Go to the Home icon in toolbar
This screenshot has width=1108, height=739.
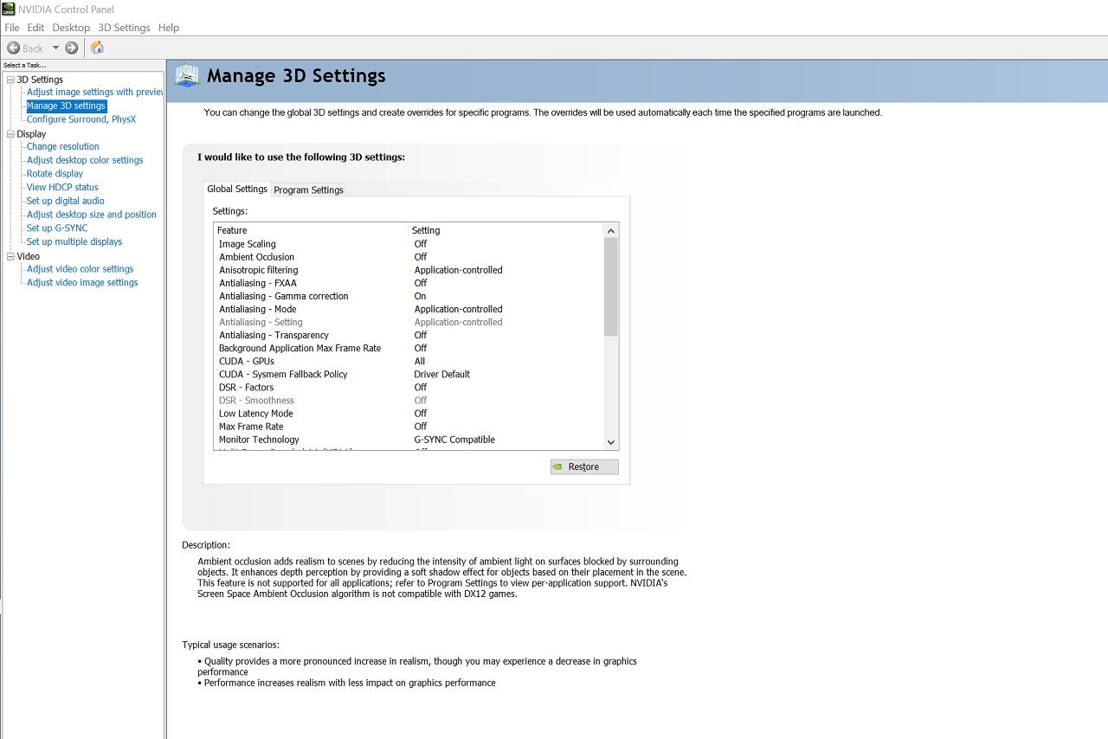pos(97,48)
